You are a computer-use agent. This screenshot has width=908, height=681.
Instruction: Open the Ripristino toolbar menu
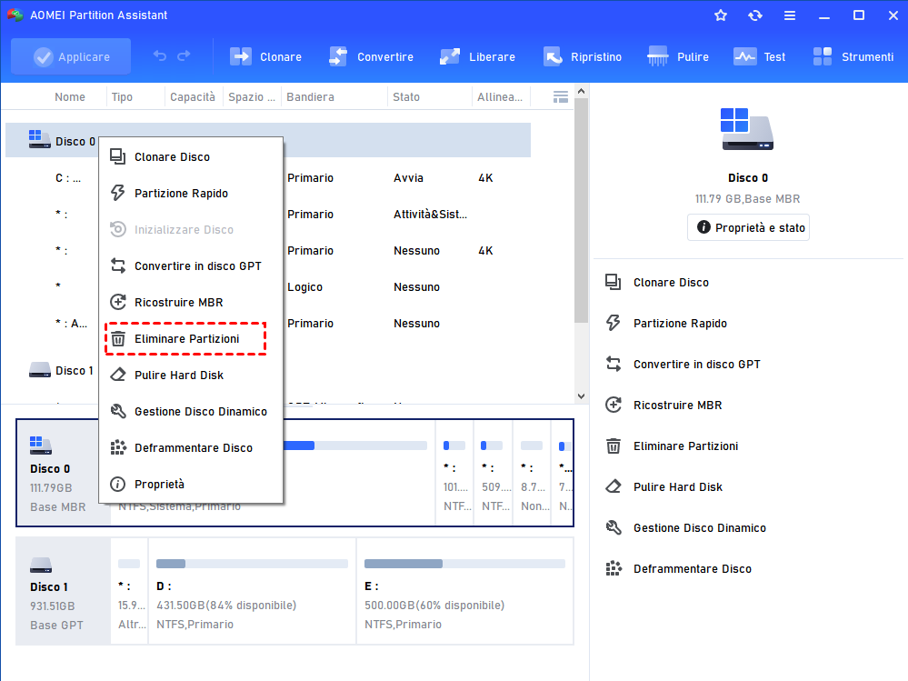[x=582, y=56]
